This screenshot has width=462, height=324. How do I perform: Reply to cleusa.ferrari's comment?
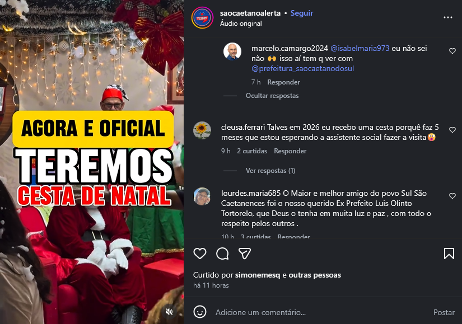(x=290, y=151)
